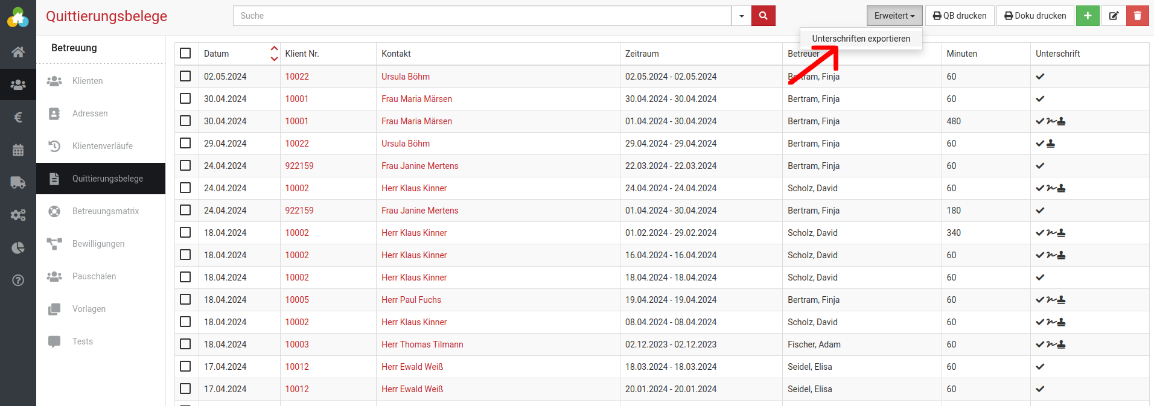
Task: Click the delivery truck icon in the sidebar
Action: (18, 183)
